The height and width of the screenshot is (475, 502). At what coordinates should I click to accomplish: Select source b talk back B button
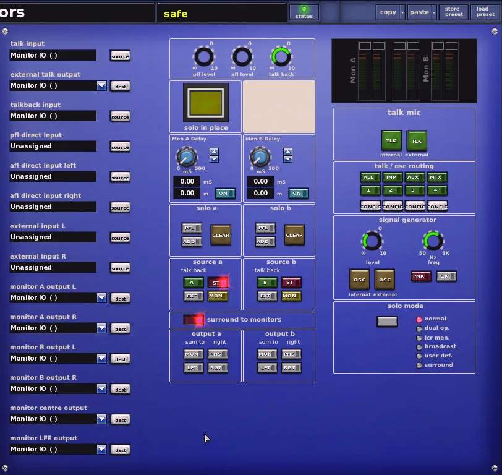tap(267, 283)
